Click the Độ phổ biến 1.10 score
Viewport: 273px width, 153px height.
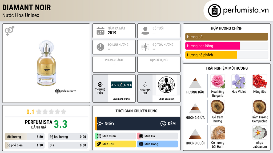pyautogui.click(x=25, y=145)
